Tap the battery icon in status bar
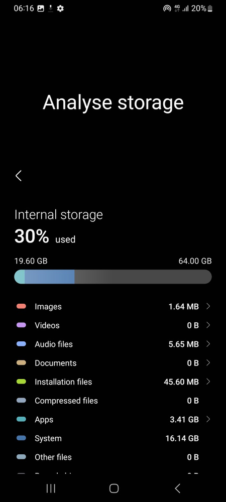 210,9
